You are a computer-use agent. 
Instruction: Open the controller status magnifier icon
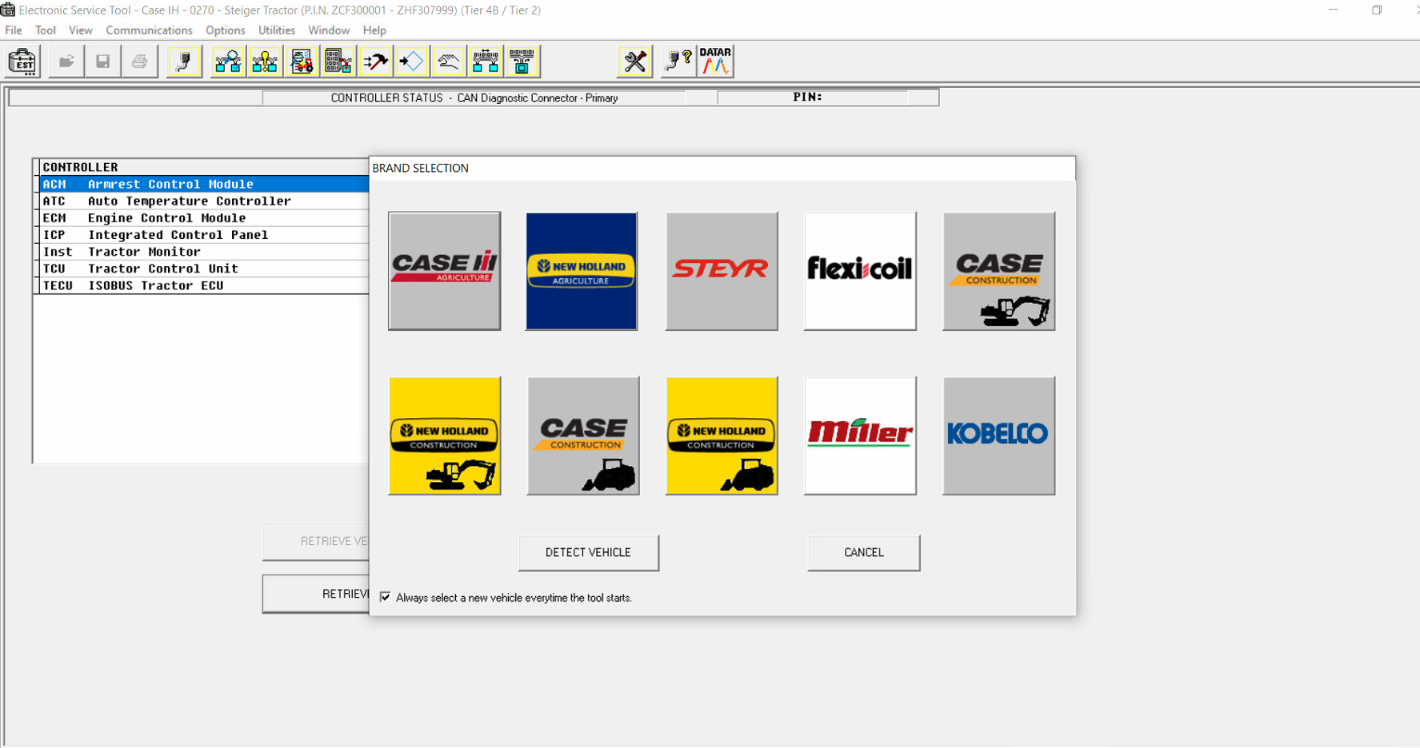(x=228, y=62)
